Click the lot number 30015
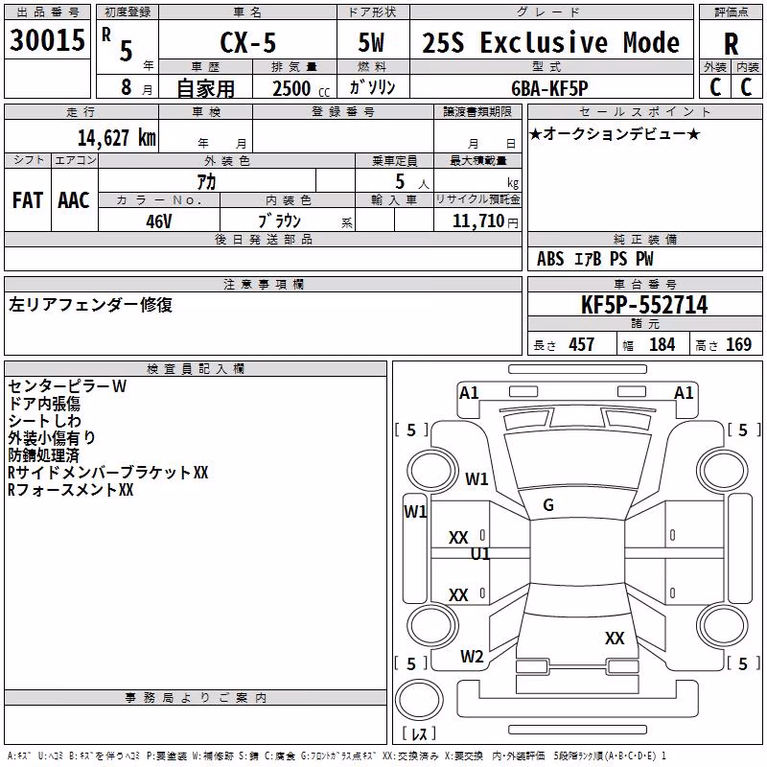 (x=47, y=39)
